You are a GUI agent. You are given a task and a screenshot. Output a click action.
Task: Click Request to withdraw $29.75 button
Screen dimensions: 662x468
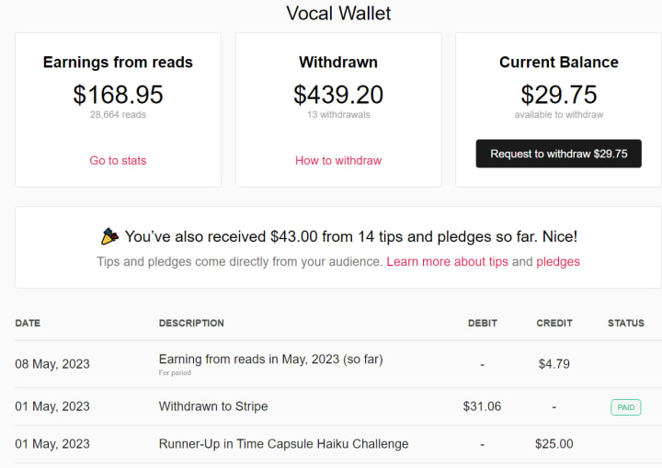pos(559,154)
